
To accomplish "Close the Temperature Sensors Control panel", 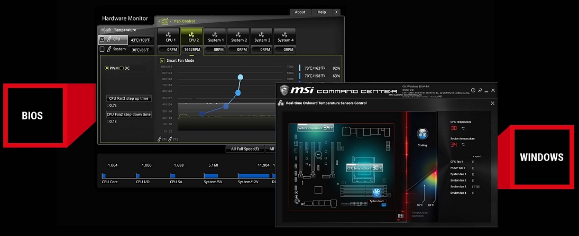I will tap(492, 103).
